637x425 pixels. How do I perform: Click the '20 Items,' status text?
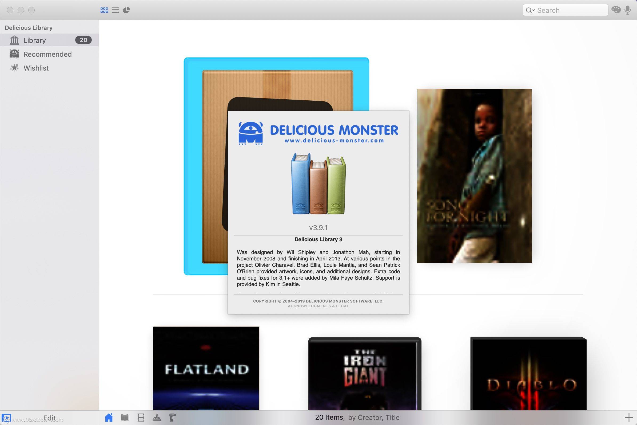330,418
